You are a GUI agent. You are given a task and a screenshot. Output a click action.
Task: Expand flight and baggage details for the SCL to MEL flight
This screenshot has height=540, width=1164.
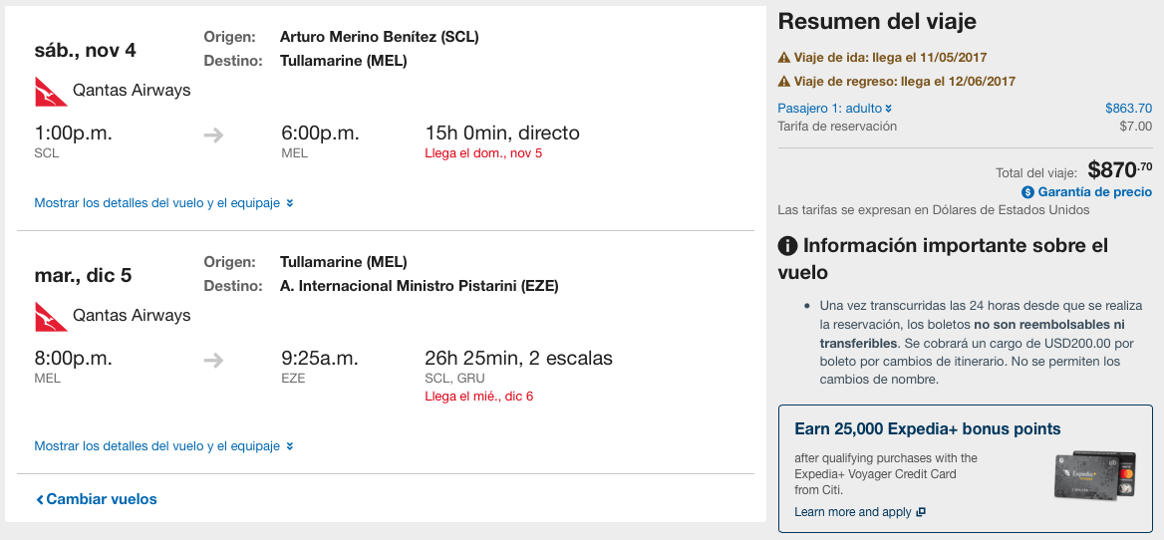click(x=164, y=203)
